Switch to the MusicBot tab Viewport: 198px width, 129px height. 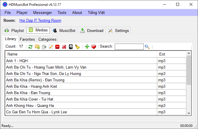pyautogui.click(x=64, y=31)
